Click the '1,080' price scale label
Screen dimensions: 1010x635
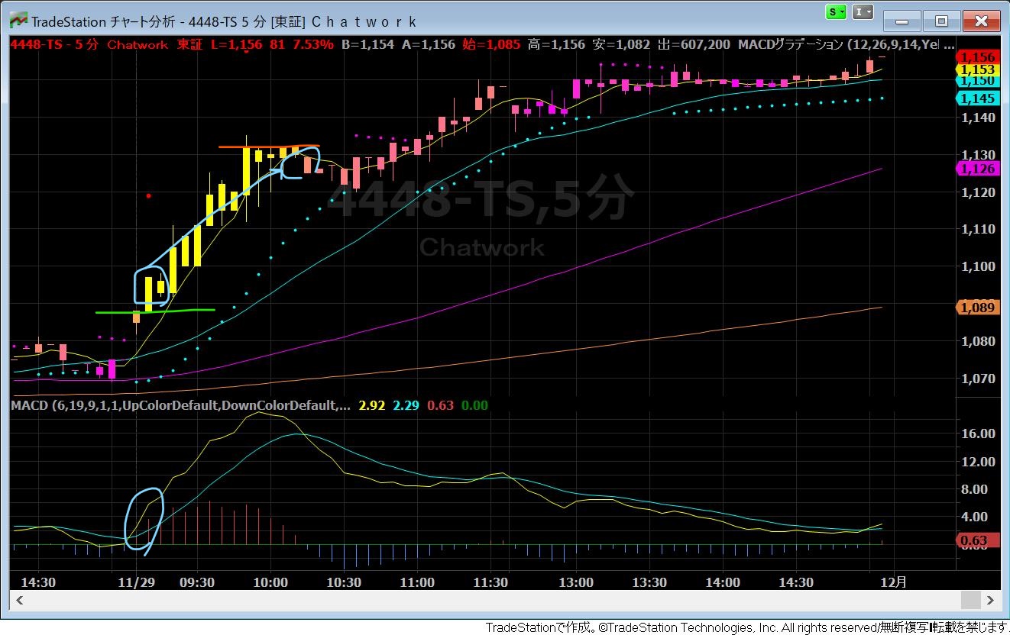(x=977, y=341)
